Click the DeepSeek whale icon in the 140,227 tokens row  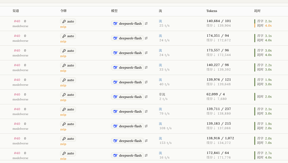(x=115, y=68)
